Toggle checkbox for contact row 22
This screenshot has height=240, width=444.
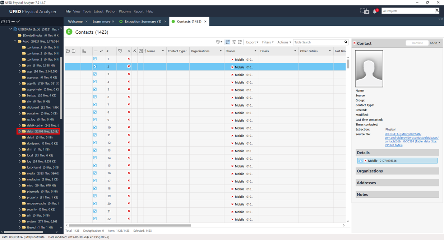tap(95, 218)
